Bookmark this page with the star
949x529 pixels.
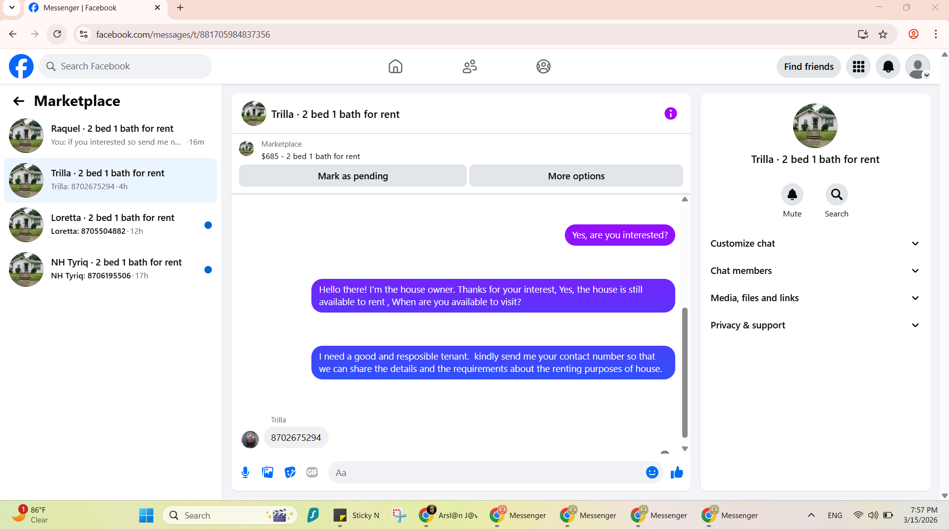point(883,34)
